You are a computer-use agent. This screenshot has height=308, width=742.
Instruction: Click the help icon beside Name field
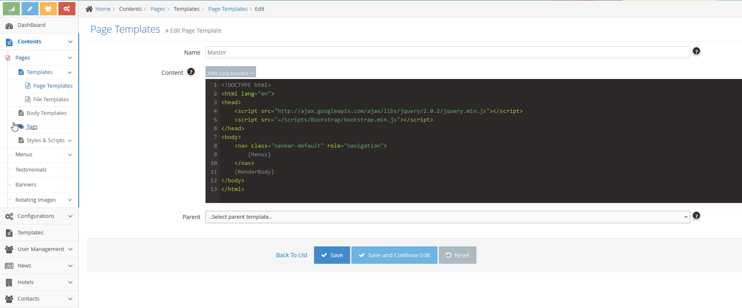pyautogui.click(x=696, y=51)
